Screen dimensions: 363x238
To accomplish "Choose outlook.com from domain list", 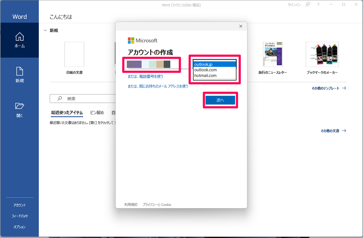I will point(214,70).
